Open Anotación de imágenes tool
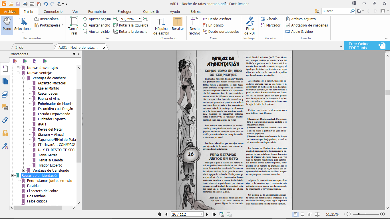Image resolution: width=390 pixels, height=219 pixels. pos(307,25)
